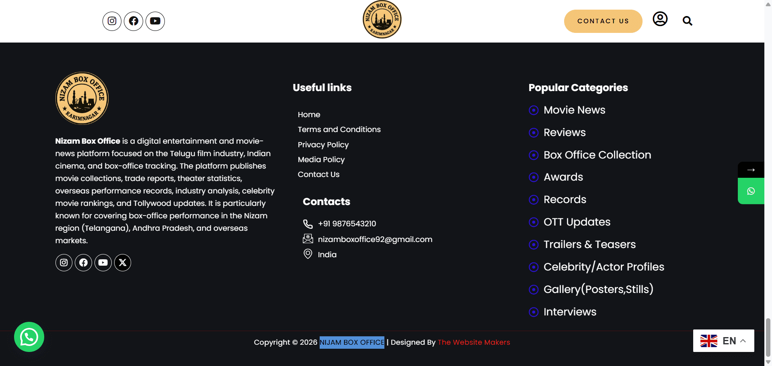Open The Website Makers link
Viewport: 772px width, 366px height.
pyautogui.click(x=474, y=342)
